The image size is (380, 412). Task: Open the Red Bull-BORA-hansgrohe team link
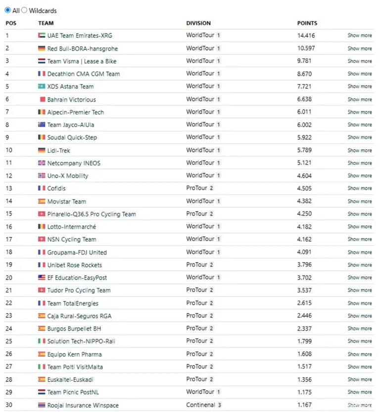coord(83,49)
